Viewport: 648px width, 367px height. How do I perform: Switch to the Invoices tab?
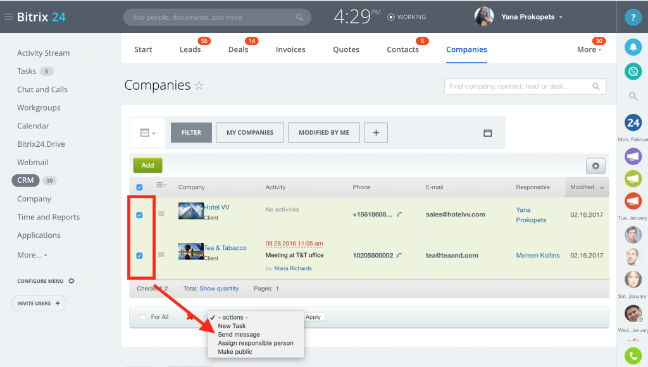[x=290, y=49]
